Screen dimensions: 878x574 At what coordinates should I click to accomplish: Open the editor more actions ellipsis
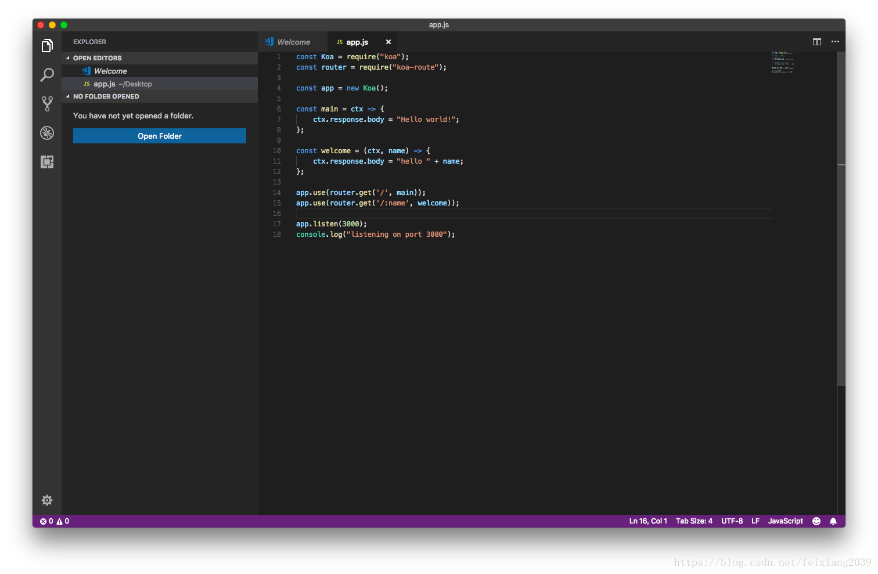[x=835, y=42]
